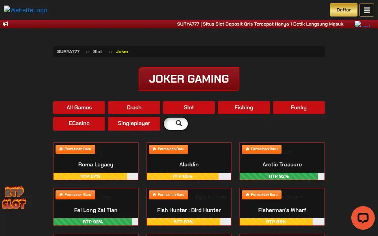Click flame icon on Roma Legacy badge
Screen dimensions: 378x236
61,149
